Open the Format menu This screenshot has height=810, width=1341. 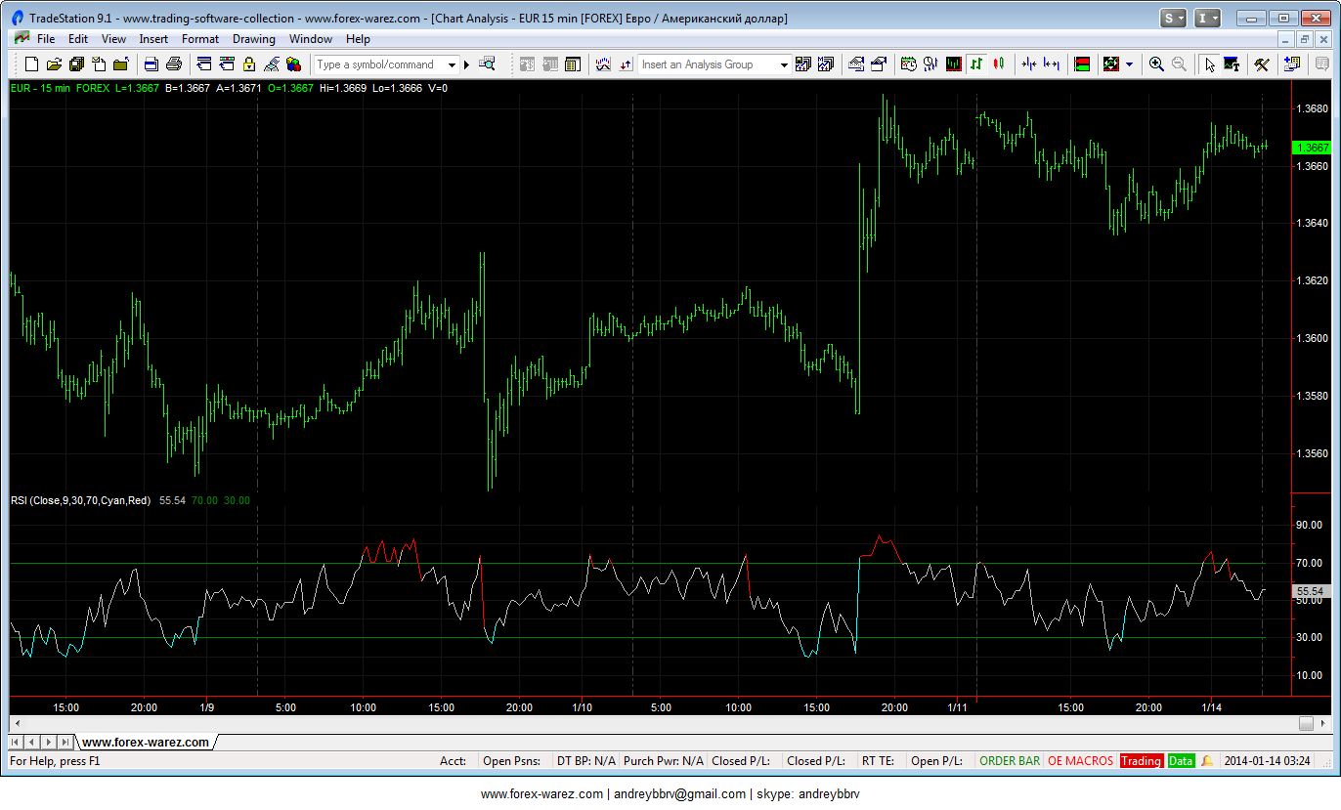pyautogui.click(x=200, y=39)
